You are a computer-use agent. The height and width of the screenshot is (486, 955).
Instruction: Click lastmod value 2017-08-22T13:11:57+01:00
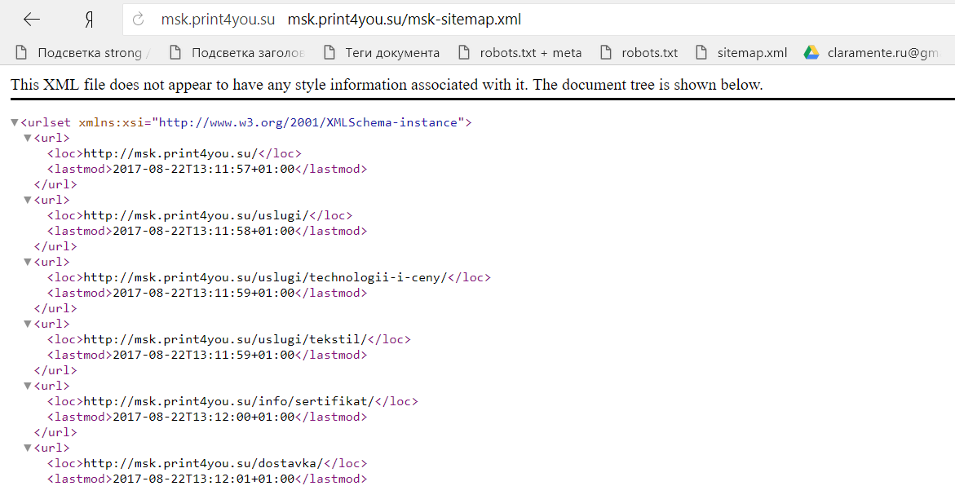click(203, 170)
